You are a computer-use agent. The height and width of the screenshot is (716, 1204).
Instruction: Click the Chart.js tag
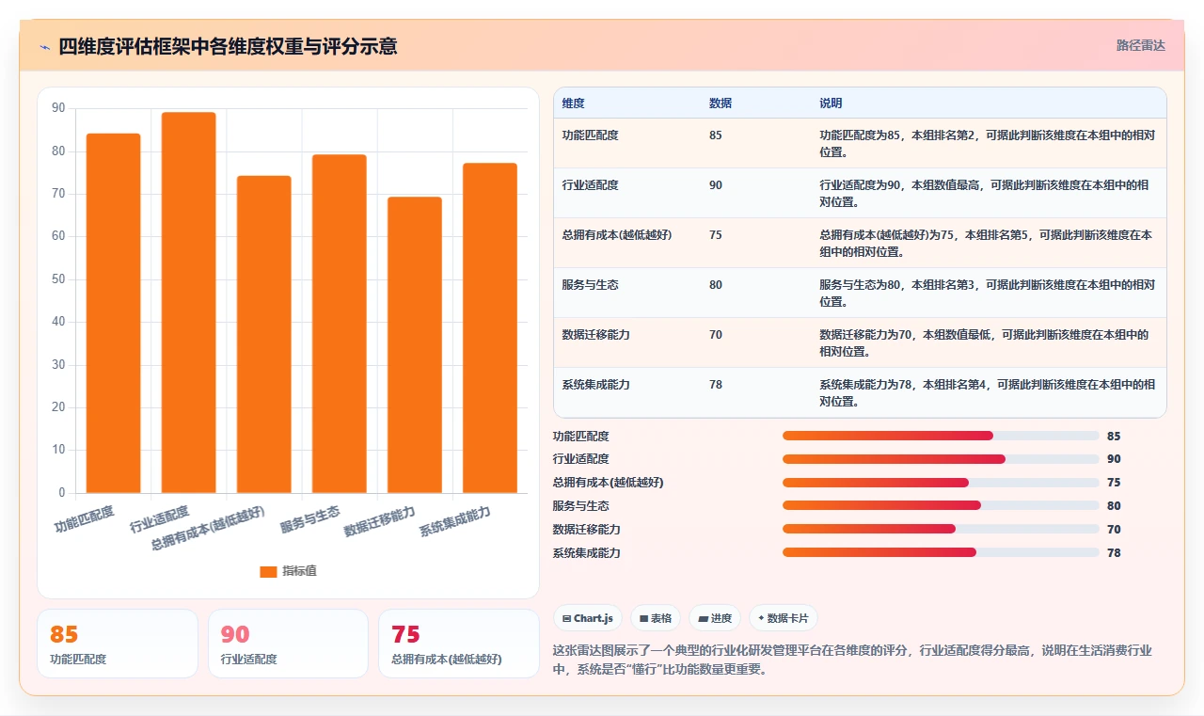[x=587, y=618]
